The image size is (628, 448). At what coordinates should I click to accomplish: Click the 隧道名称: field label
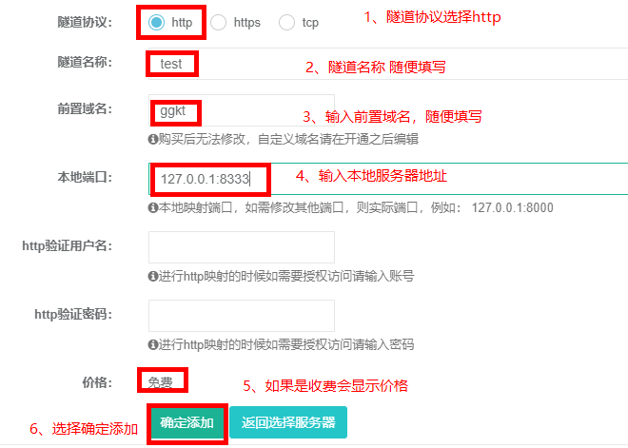(85, 62)
